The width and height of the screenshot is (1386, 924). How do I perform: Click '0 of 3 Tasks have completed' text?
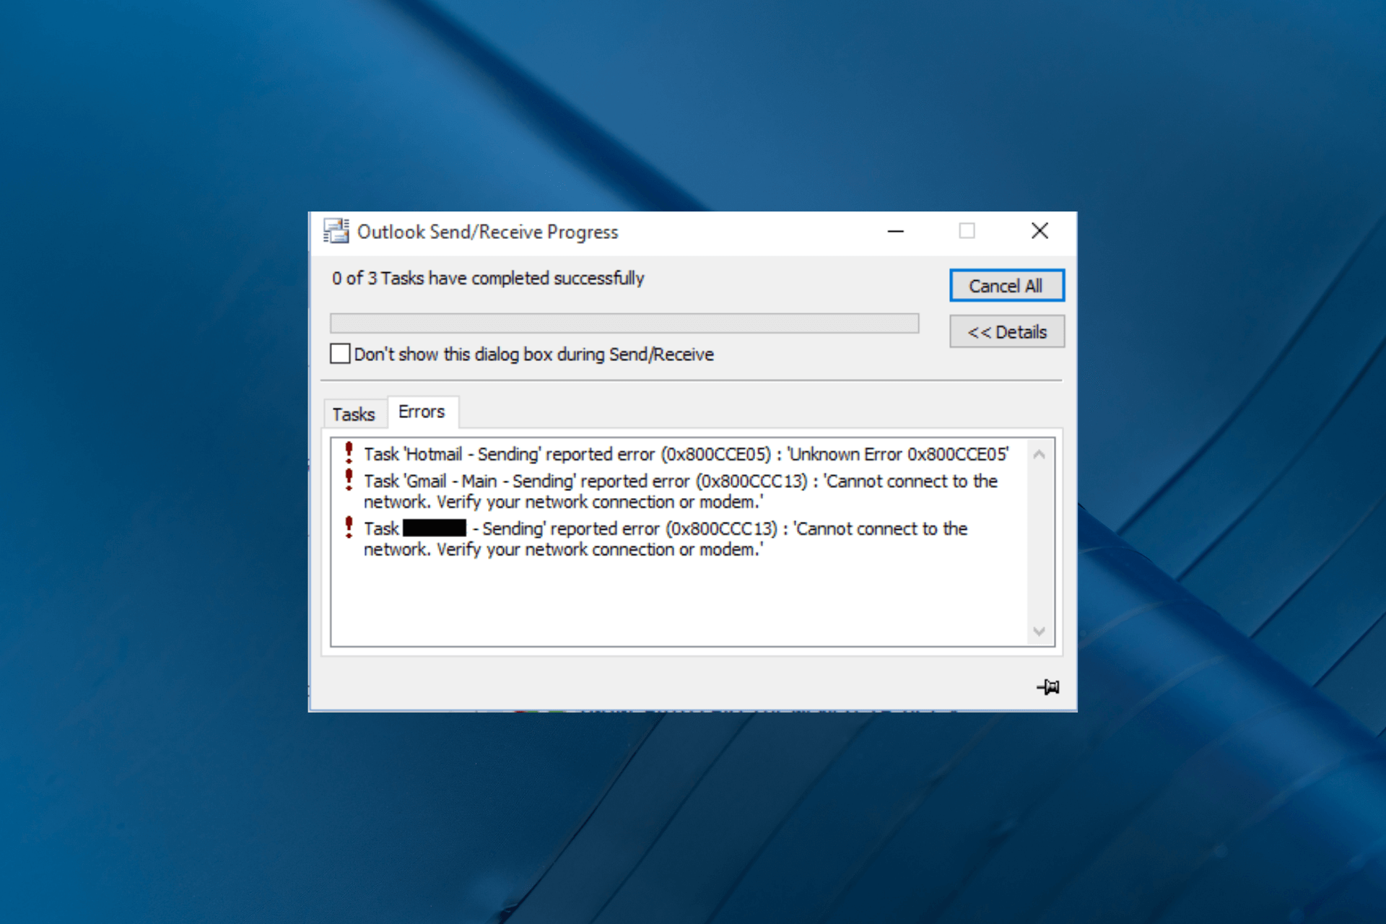coord(488,278)
